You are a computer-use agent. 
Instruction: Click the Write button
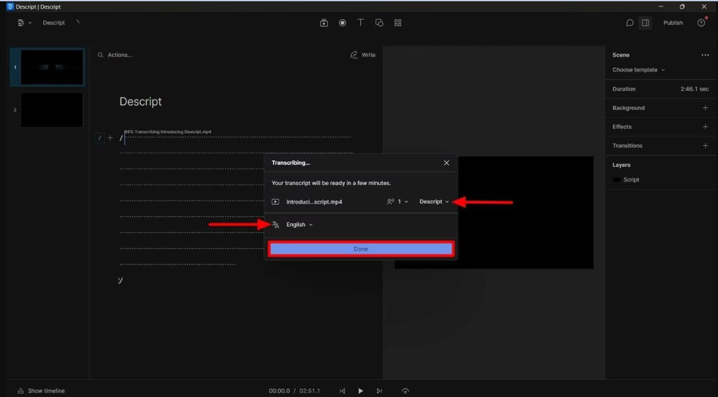pos(363,55)
